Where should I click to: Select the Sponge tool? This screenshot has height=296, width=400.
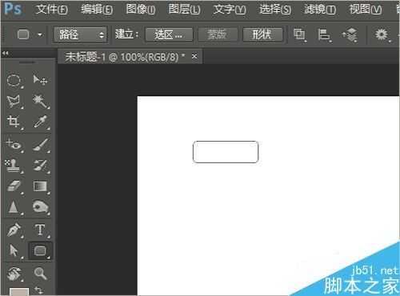(x=40, y=207)
